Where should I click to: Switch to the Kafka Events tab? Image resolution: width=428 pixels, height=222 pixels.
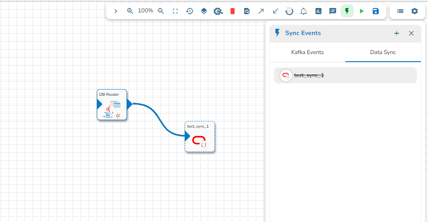point(307,52)
